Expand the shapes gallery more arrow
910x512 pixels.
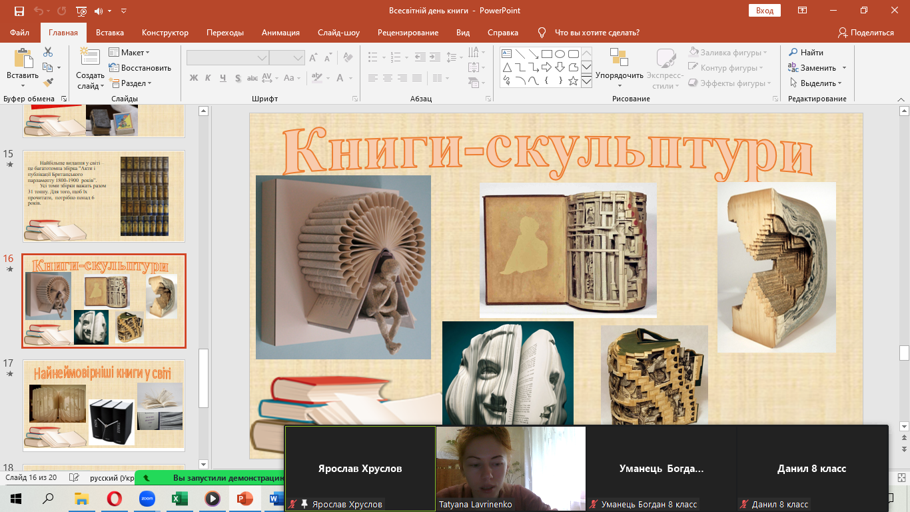point(586,81)
